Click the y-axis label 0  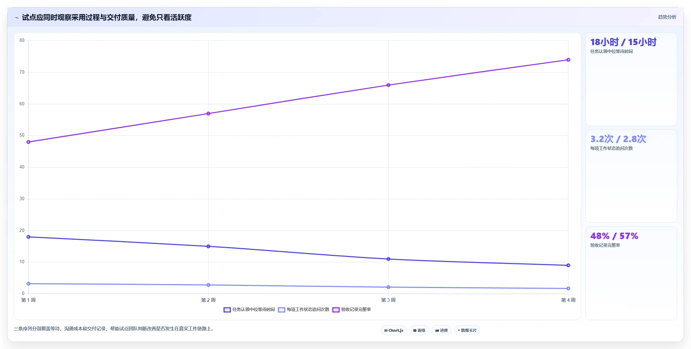23,294
